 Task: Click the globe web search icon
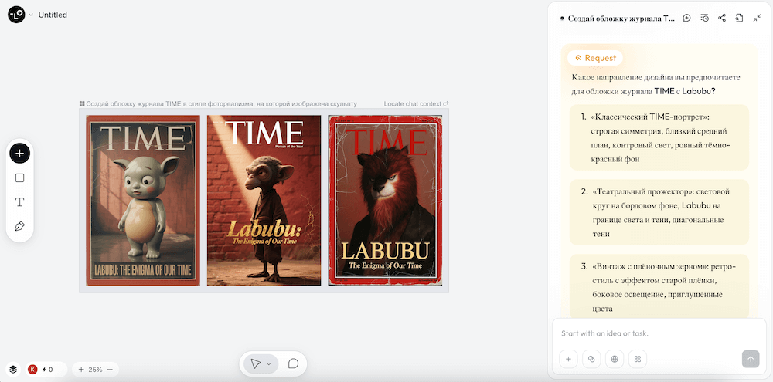pos(615,359)
